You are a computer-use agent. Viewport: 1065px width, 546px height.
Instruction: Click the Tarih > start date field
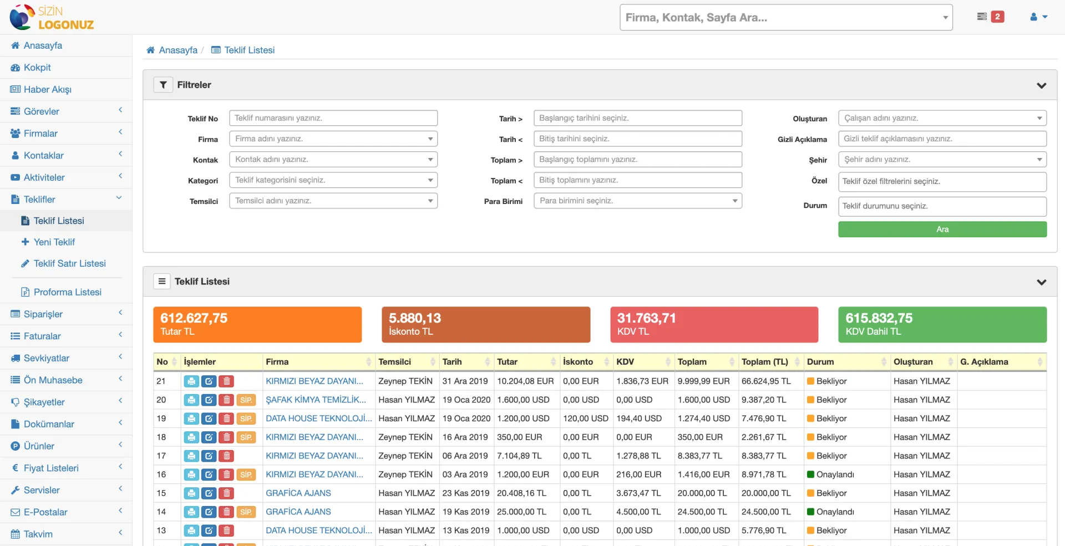pyautogui.click(x=638, y=118)
